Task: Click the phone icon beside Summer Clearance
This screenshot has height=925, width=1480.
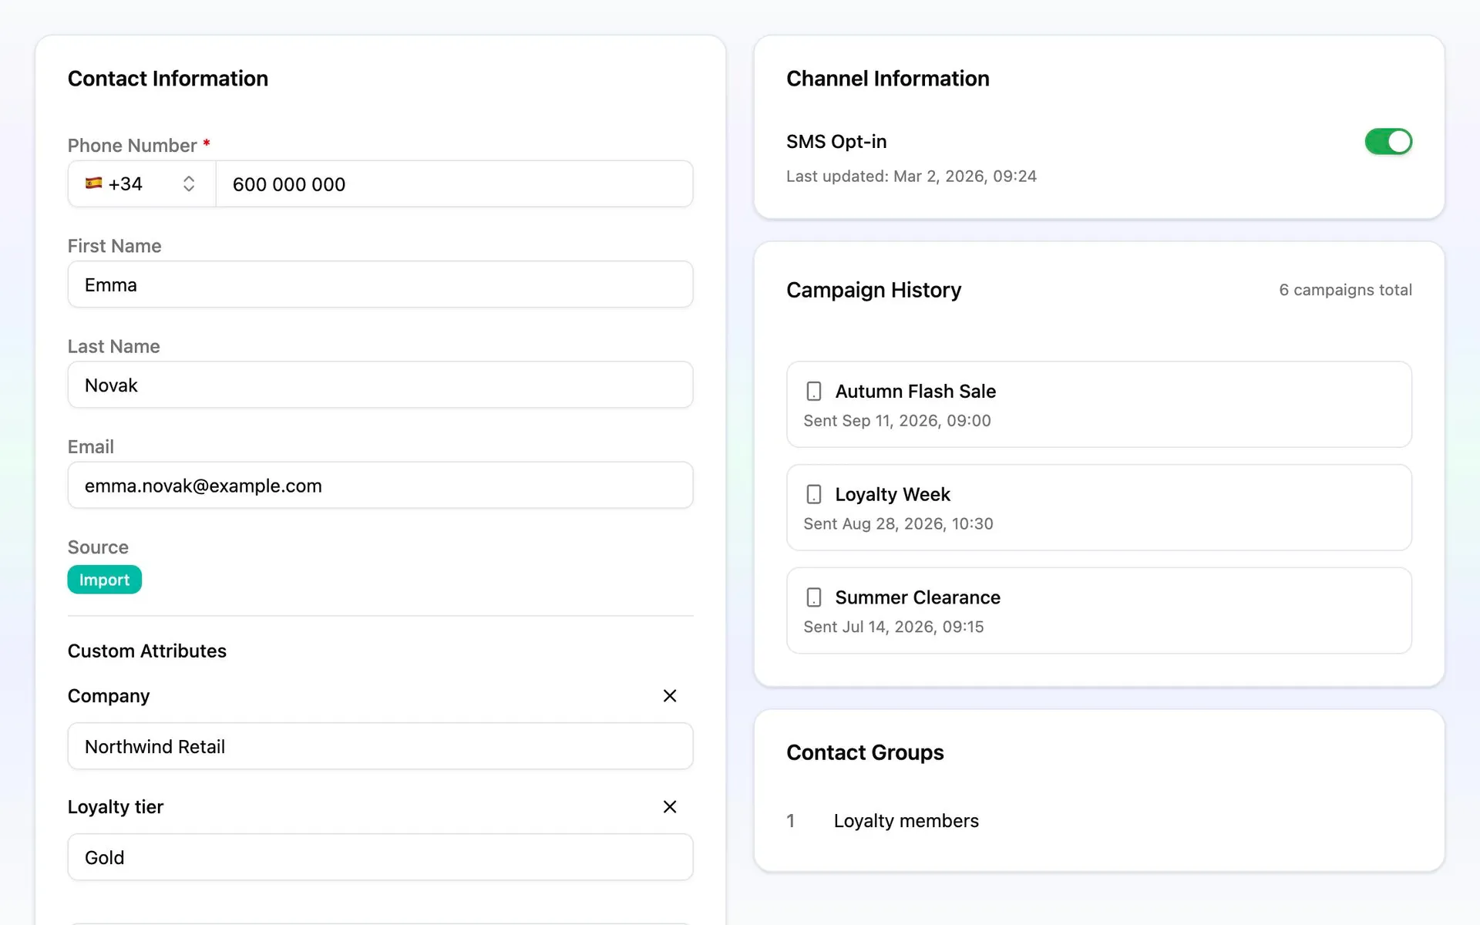Action: point(813,597)
